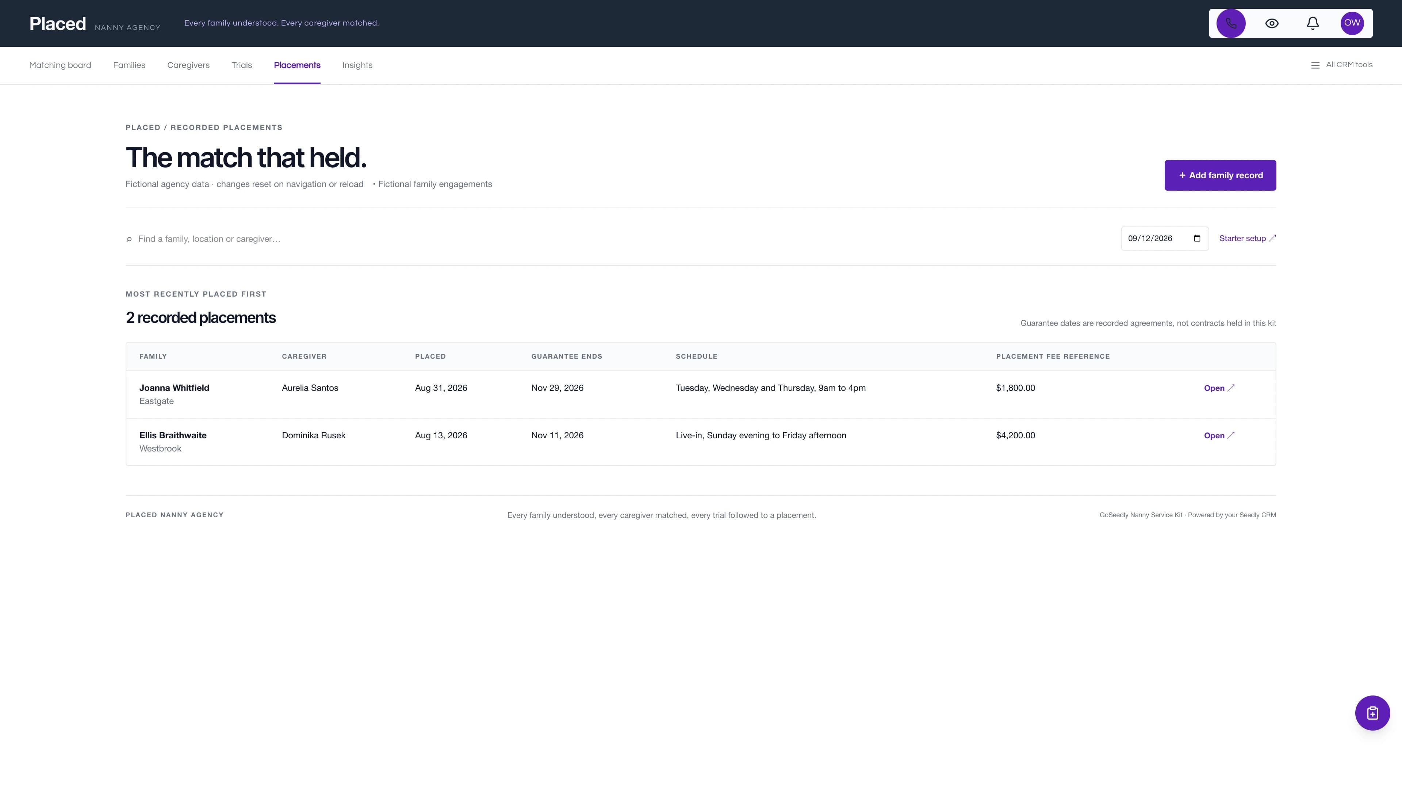Click the Eastgate location text
The image size is (1402, 789).
tap(156, 401)
